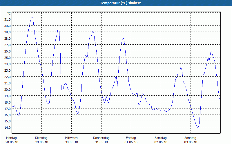Select the Samstag day label

pyautogui.click(x=161, y=138)
